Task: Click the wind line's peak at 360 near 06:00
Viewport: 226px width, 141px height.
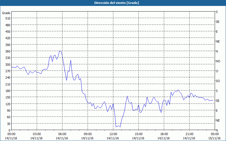Action: [60, 51]
